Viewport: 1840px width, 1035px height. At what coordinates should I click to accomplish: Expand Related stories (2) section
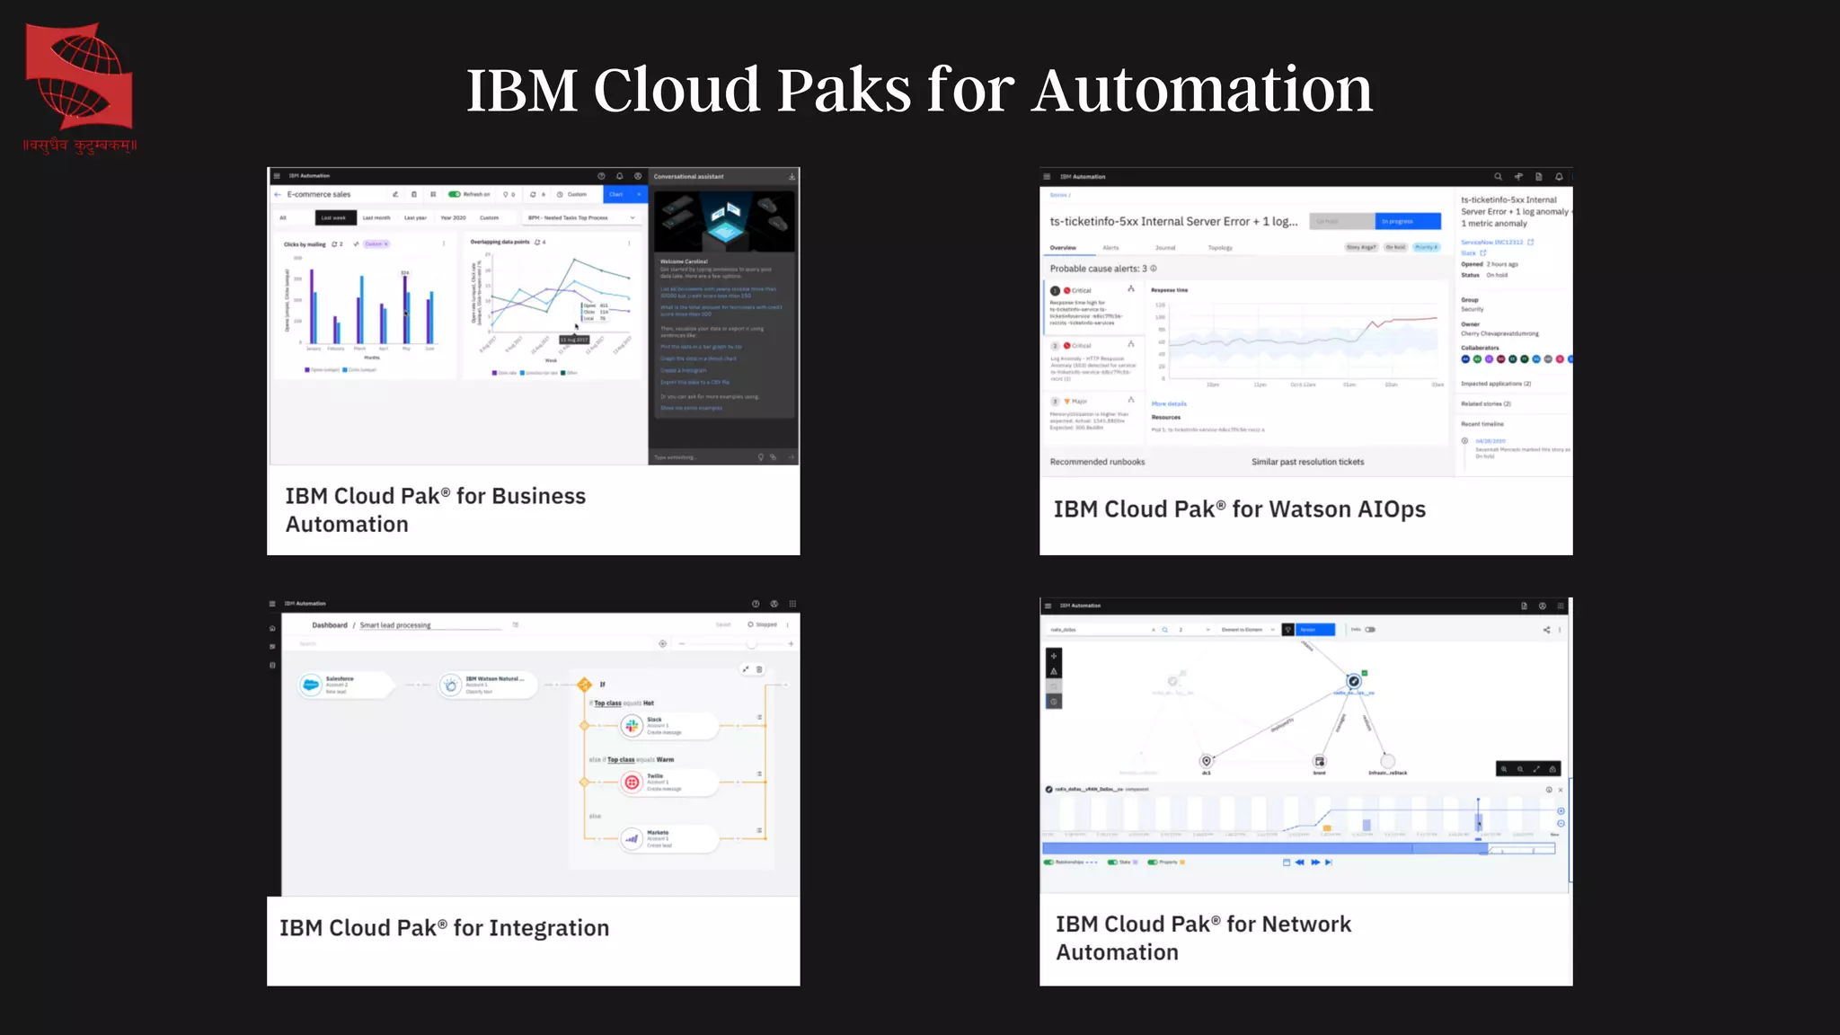(x=1486, y=404)
